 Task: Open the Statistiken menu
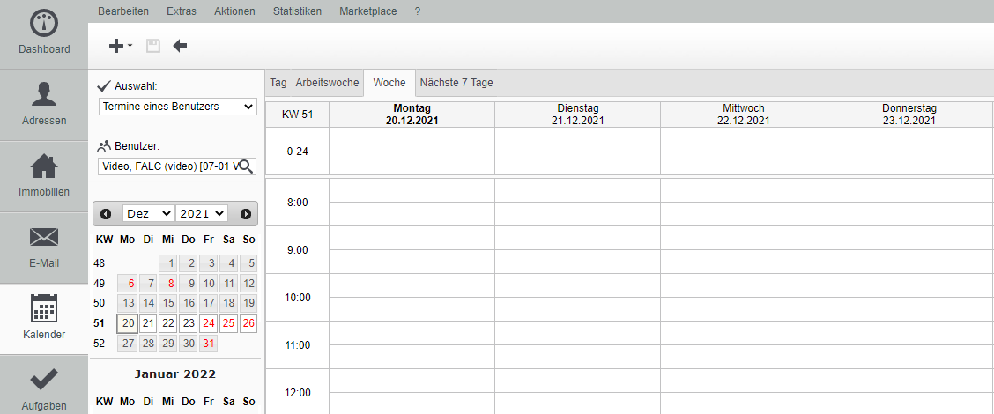(298, 11)
